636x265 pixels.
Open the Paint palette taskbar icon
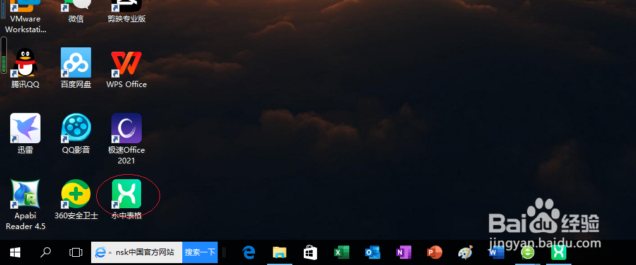point(465,253)
